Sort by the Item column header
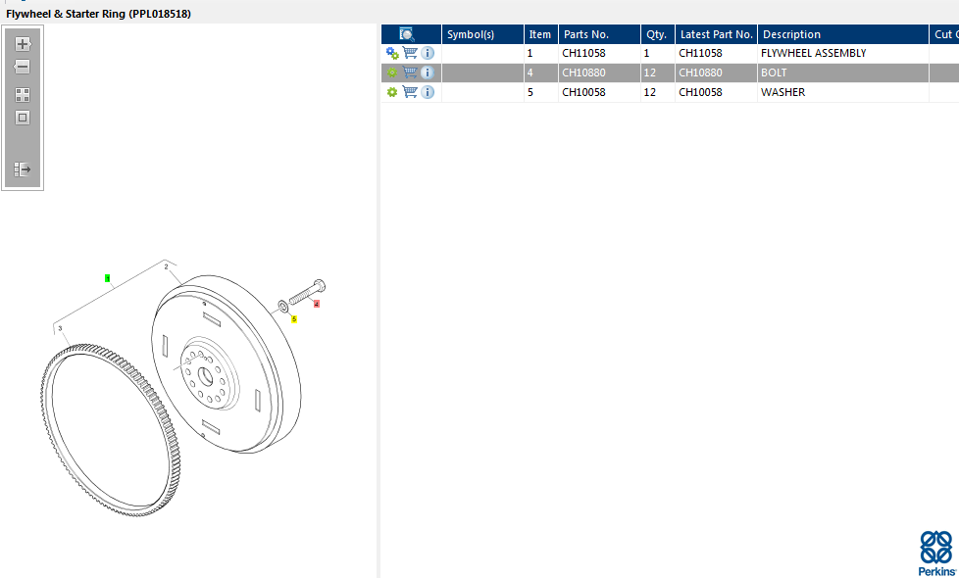Image resolution: width=959 pixels, height=578 pixels. pyautogui.click(x=541, y=34)
